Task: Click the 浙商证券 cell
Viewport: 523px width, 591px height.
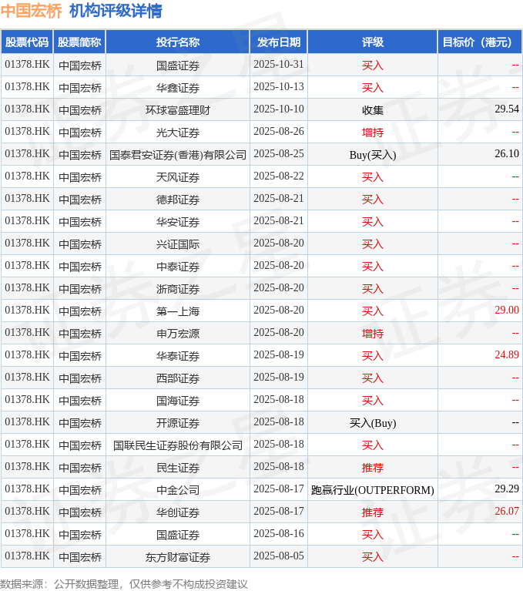Action: click(x=178, y=289)
